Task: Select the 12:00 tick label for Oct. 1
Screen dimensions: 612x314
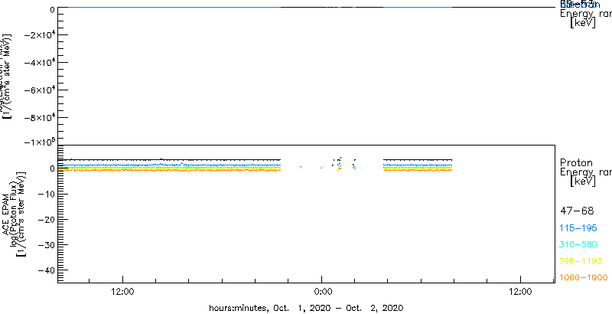Action: coord(123,292)
